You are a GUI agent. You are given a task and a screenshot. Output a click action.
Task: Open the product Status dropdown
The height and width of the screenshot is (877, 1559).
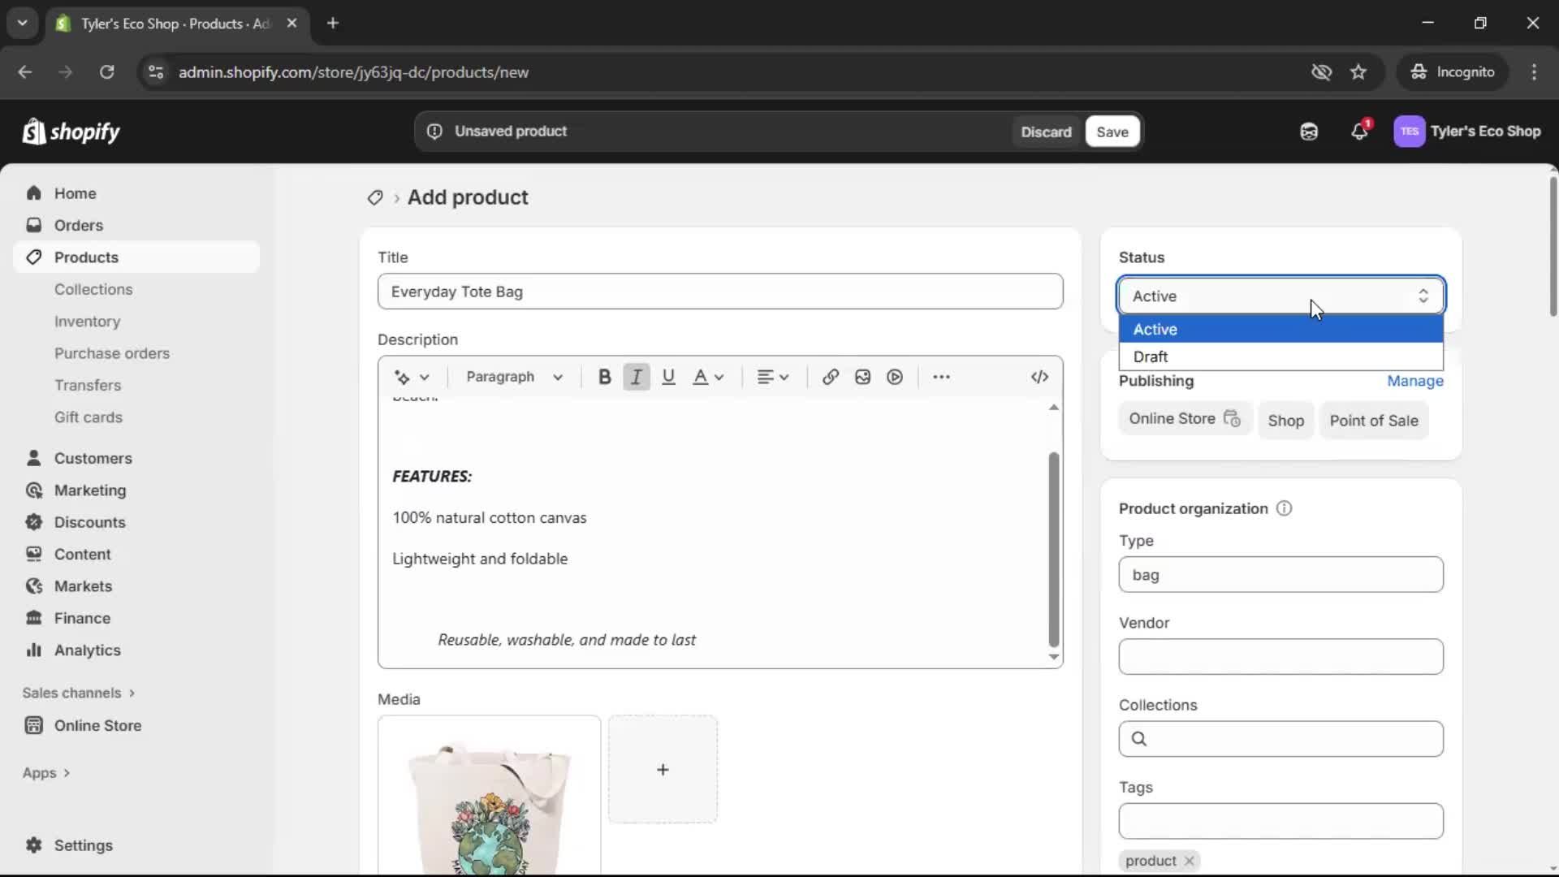tap(1280, 296)
